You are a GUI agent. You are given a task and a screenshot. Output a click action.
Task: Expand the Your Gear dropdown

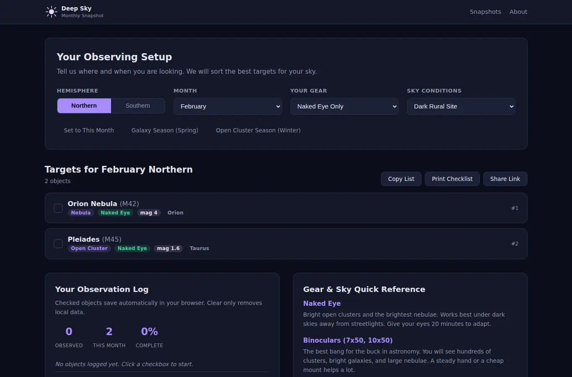click(344, 106)
